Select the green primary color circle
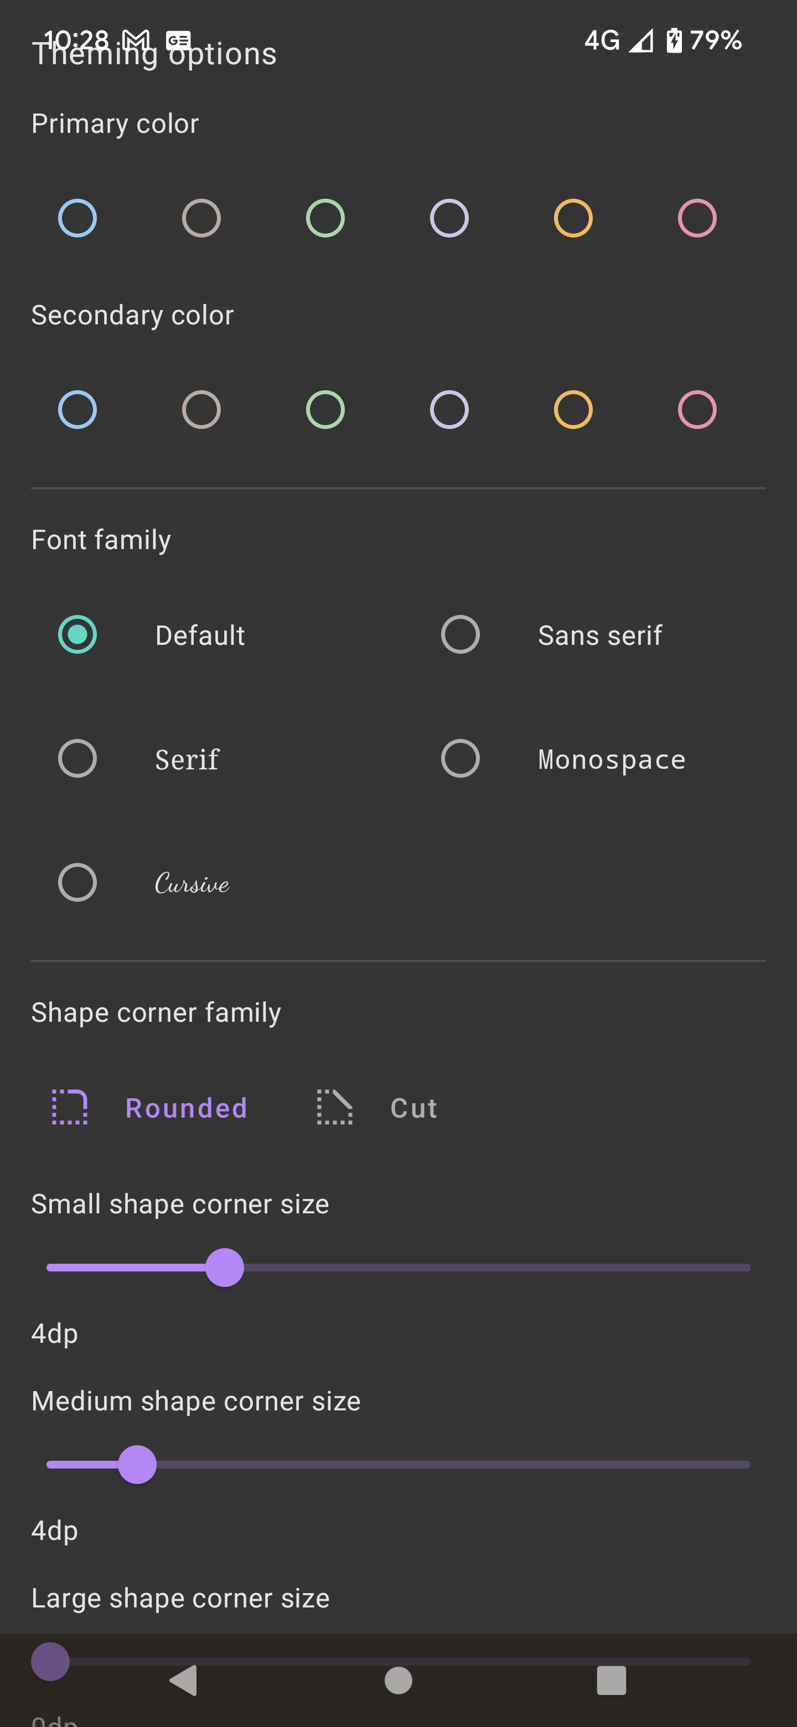This screenshot has height=1727, width=797. [x=325, y=217]
